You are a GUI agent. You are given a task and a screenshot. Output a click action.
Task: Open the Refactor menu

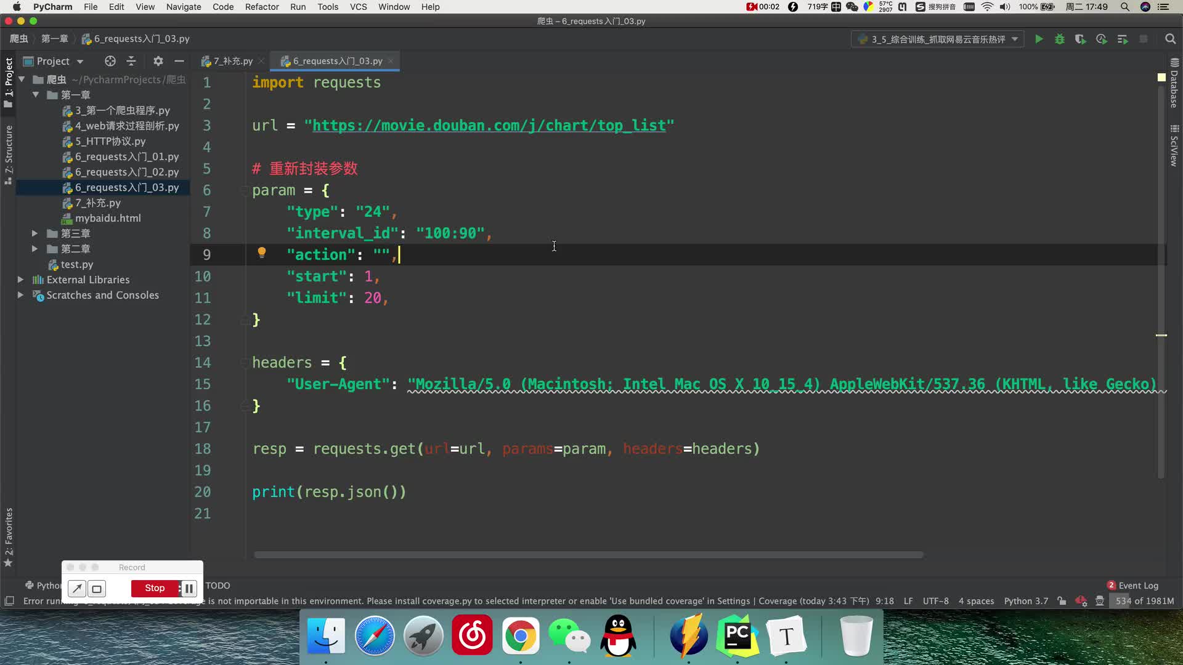tap(262, 7)
